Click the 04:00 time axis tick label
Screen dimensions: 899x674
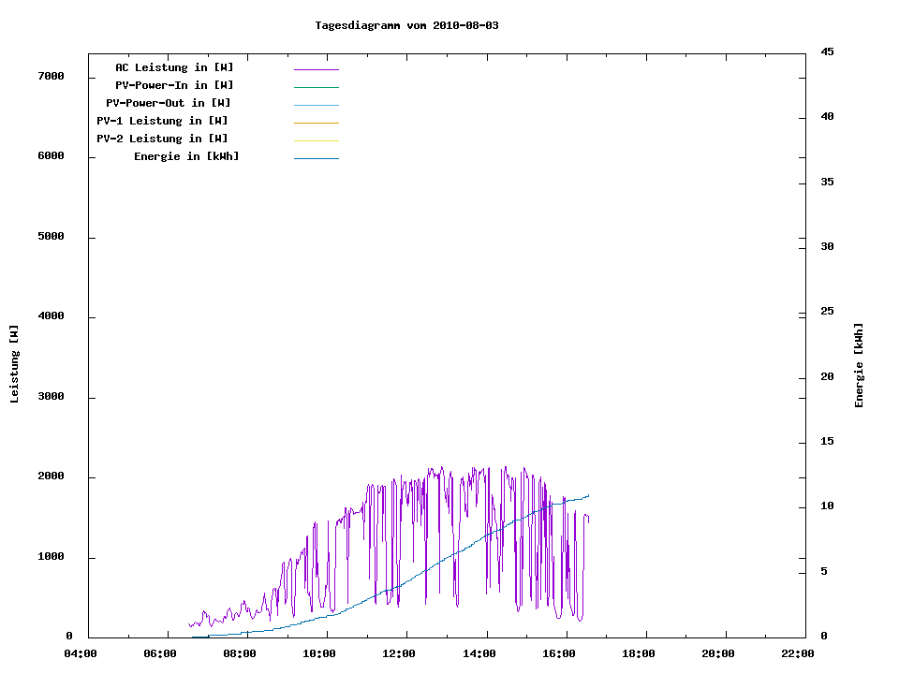(80, 653)
